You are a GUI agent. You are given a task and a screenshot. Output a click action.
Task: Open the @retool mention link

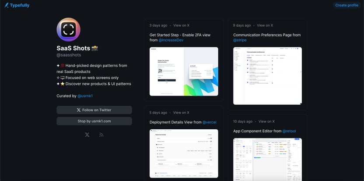click(x=289, y=131)
